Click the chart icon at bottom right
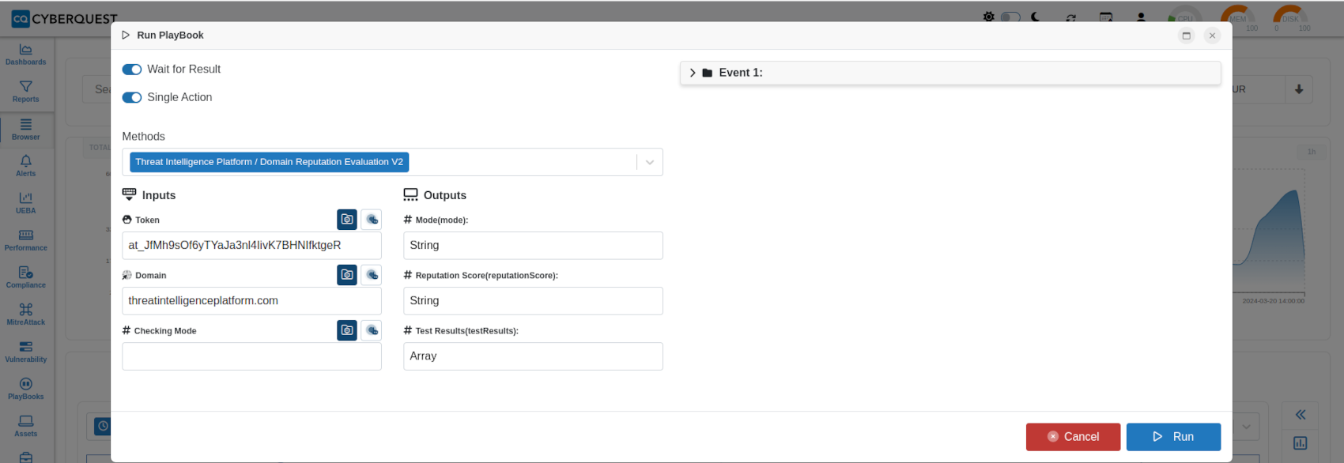This screenshot has height=463, width=1344. click(1301, 443)
